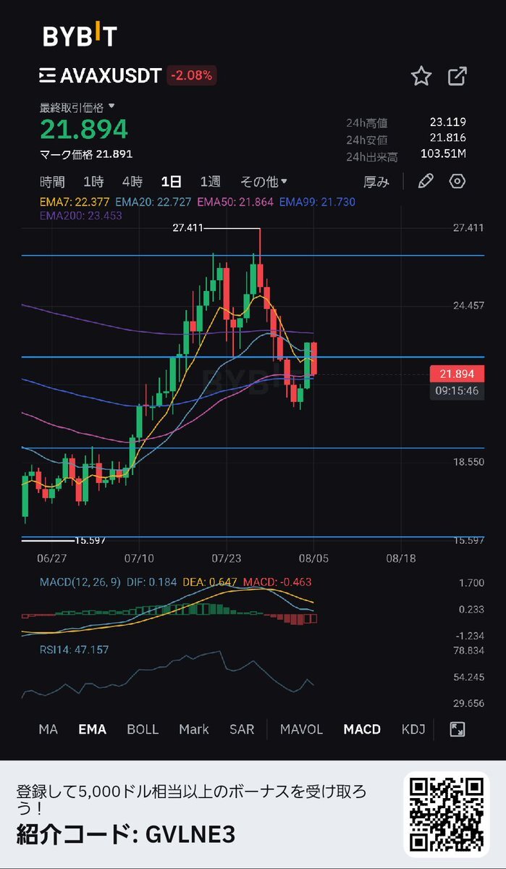Viewport: 506px width, 869px height.
Task: Toggle the Mark price indicator
Action: tap(194, 729)
